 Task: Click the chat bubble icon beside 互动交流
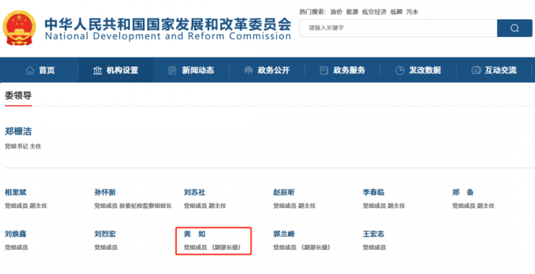(476, 70)
